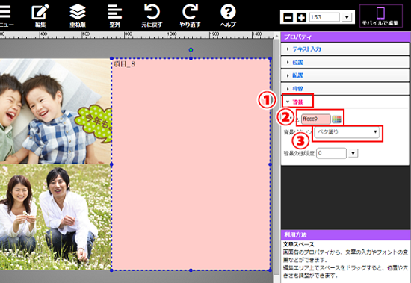Click the background color code field ffccc9
The width and height of the screenshot is (411, 283).
coord(315,119)
